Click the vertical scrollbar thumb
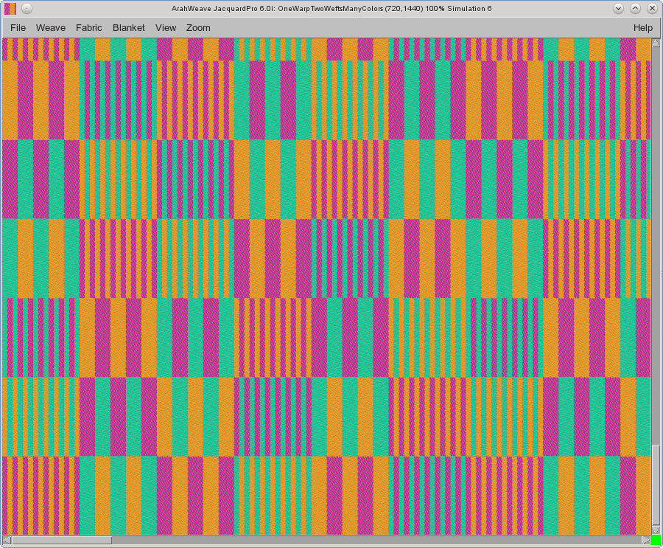Image resolution: width=663 pixels, height=548 pixels. (656, 485)
